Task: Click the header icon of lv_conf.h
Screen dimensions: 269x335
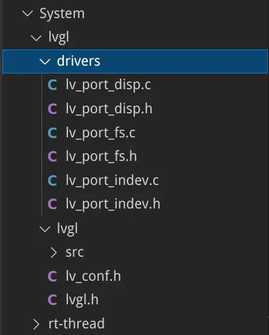Action: pyautogui.click(x=52, y=276)
